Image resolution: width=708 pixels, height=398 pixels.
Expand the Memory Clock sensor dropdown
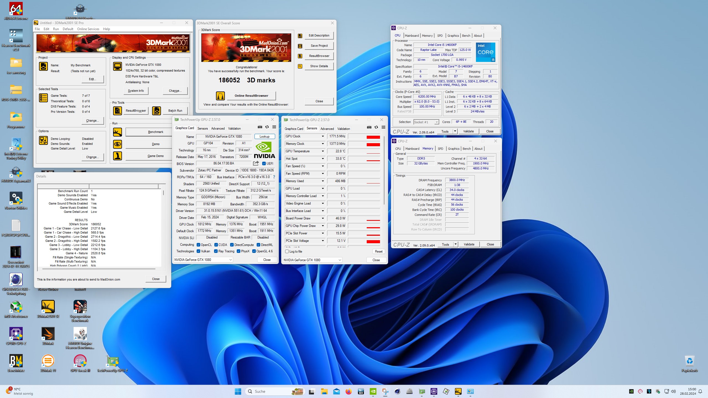click(x=322, y=144)
